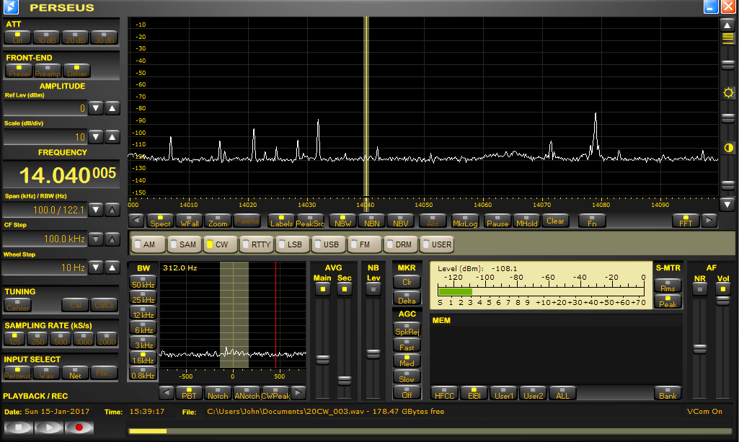
Task: Click the Zoom display button
Action: point(218,221)
